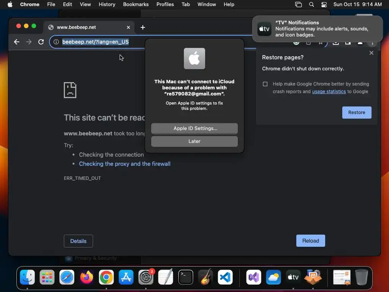Open the Help menu
This screenshot has height=292, width=389.
229,5
